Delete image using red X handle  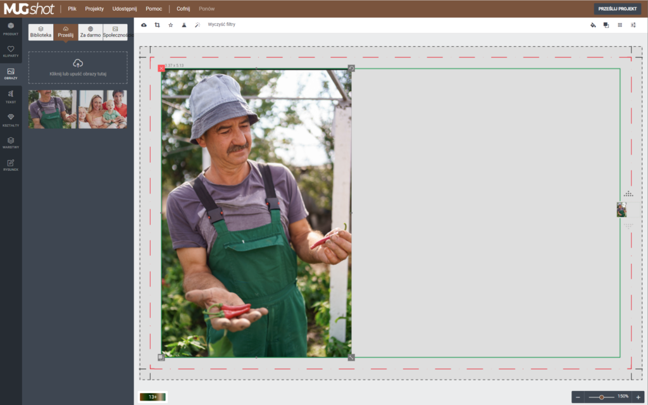[161, 68]
